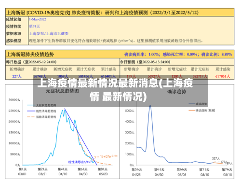Select the 616401人 cumulative infection value

click(108, 76)
